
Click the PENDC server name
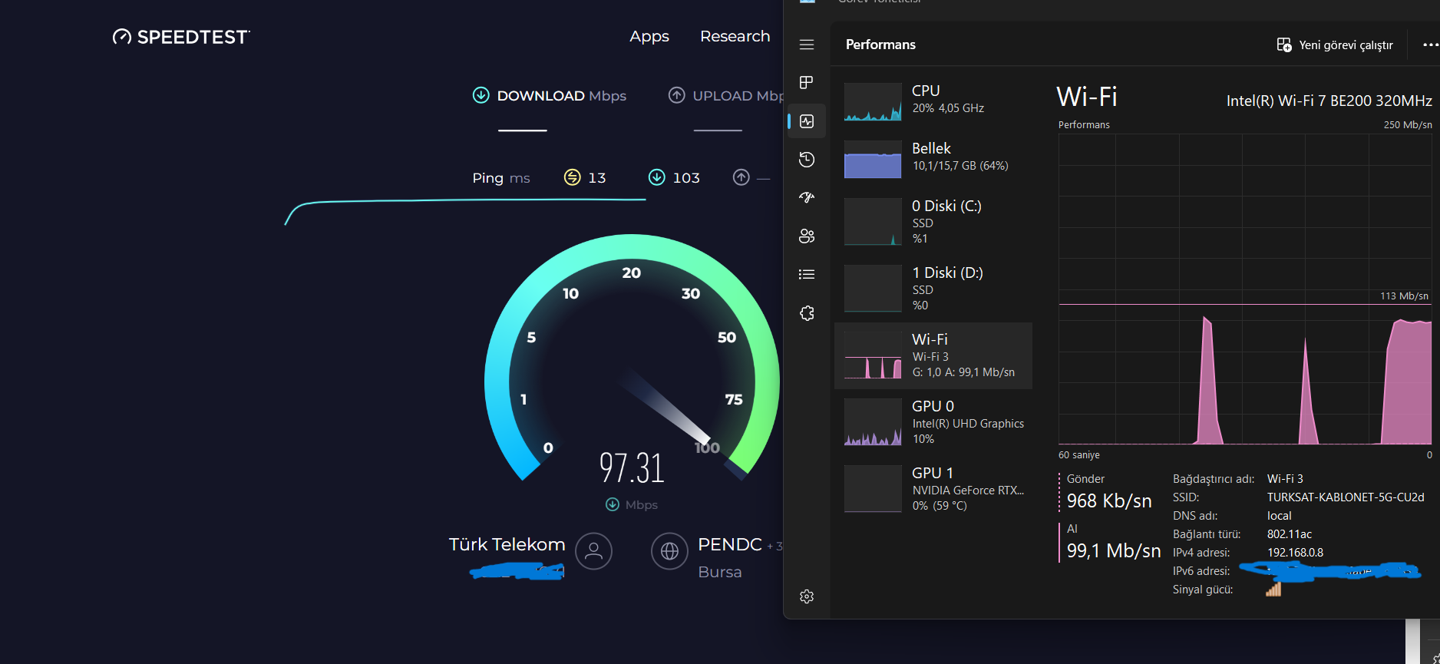(x=729, y=544)
